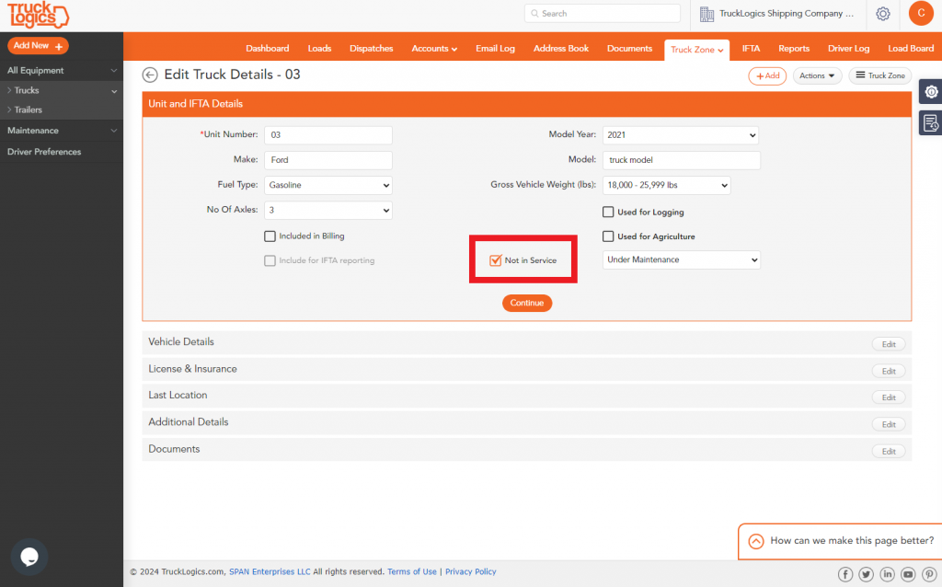Check the Used for Agriculture checkbox

tap(608, 236)
